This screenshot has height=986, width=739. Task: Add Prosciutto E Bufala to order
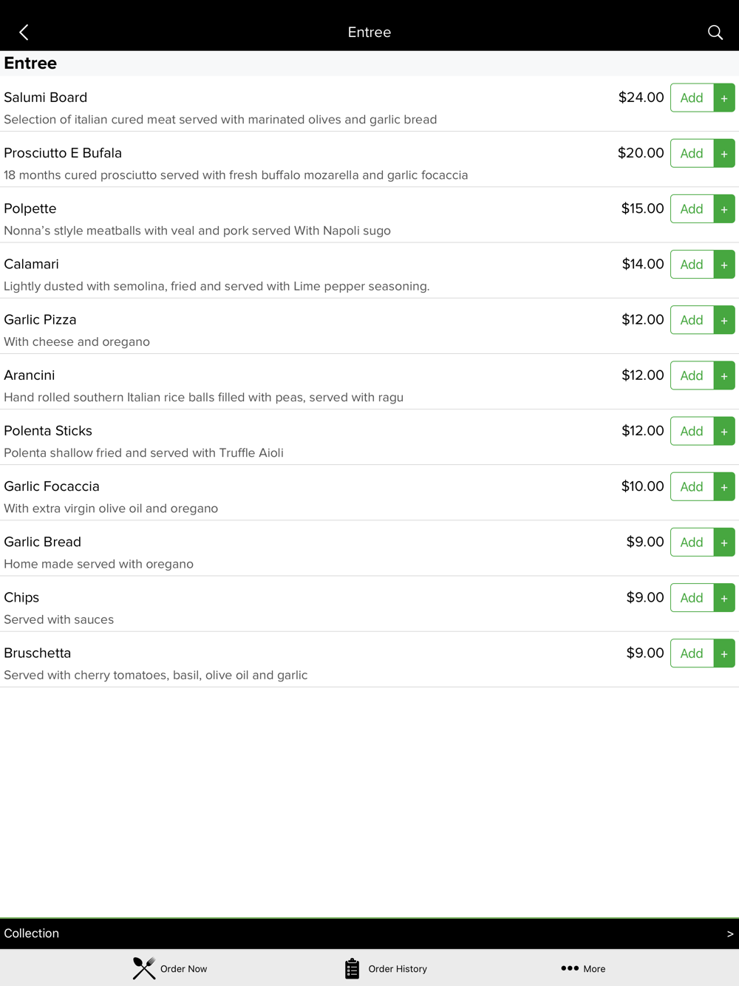[x=692, y=153]
